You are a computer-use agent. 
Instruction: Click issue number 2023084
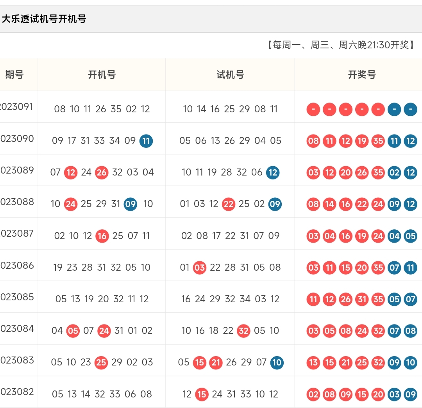click(x=17, y=328)
